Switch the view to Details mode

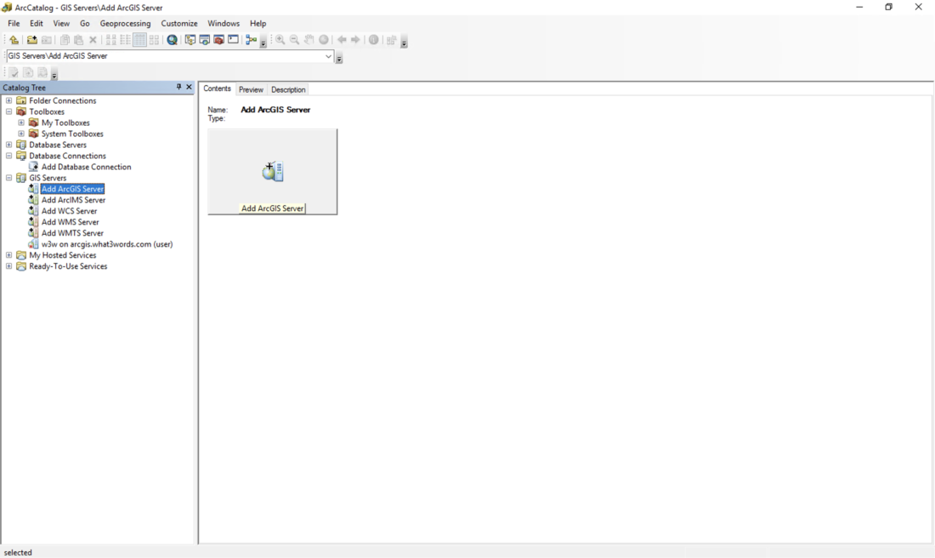pyautogui.click(x=139, y=40)
